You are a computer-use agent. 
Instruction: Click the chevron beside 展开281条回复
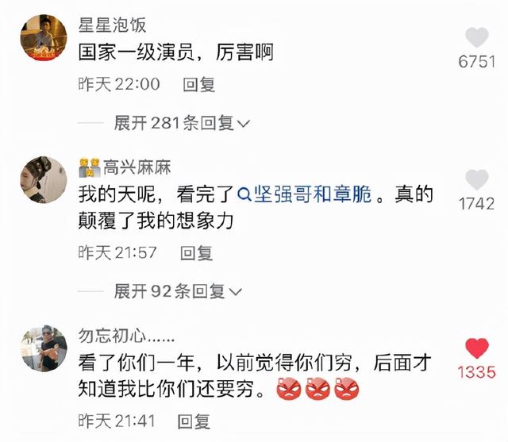[x=244, y=124]
